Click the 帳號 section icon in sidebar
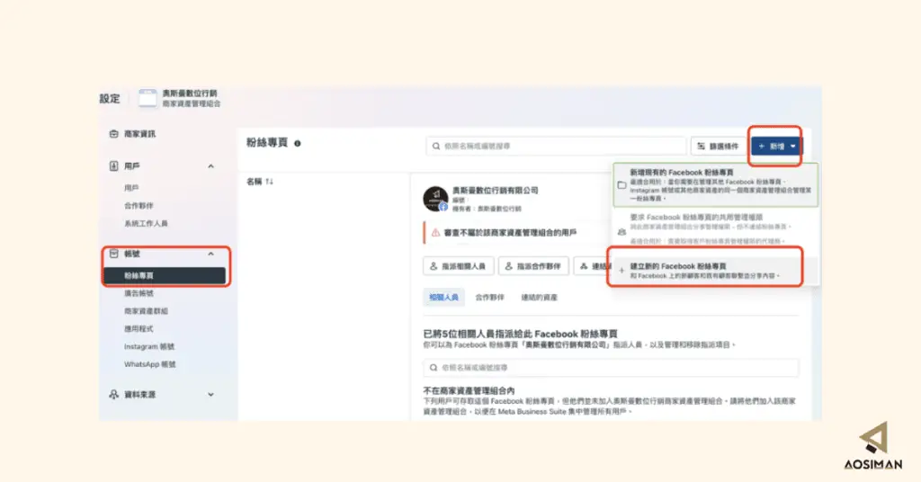 pos(114,254)
